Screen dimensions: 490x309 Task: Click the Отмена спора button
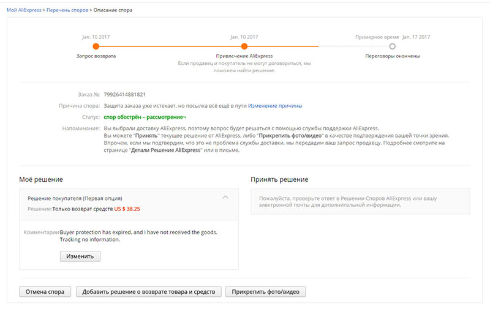(46, 292)
